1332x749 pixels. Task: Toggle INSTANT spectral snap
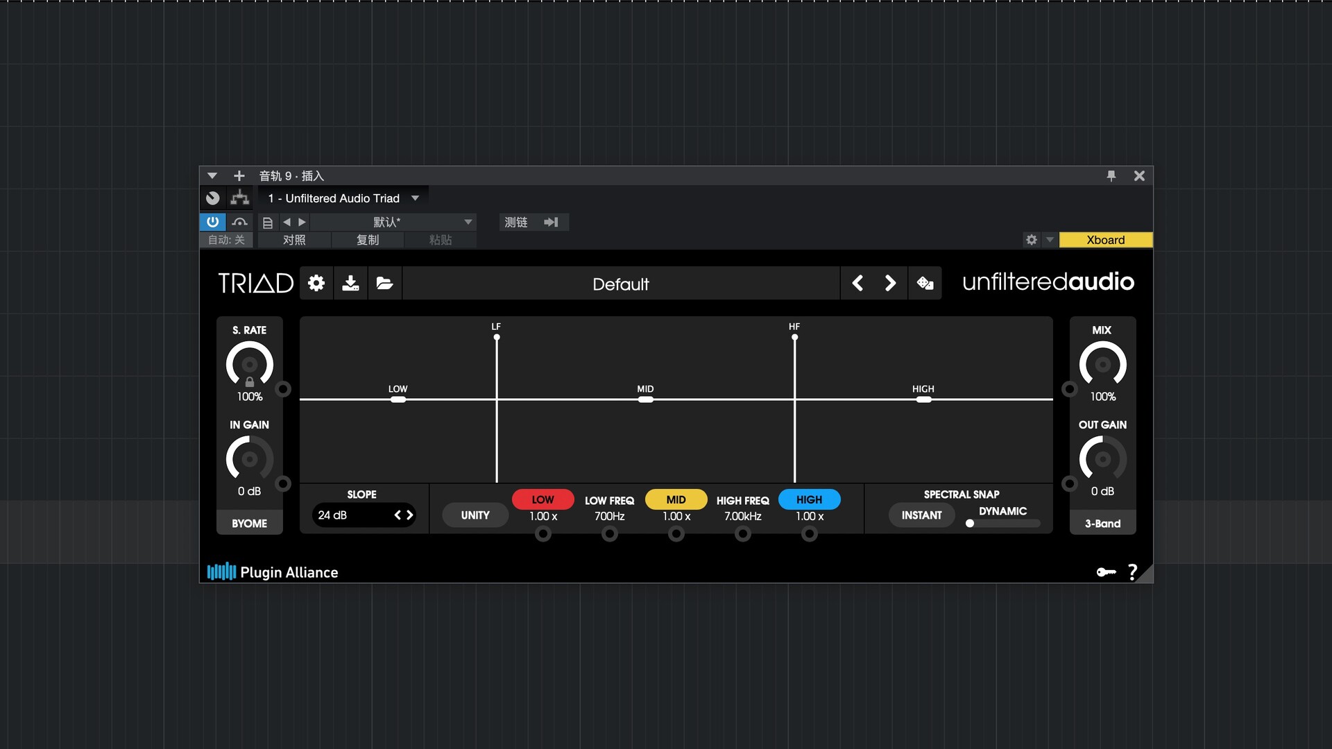point(921,515)
